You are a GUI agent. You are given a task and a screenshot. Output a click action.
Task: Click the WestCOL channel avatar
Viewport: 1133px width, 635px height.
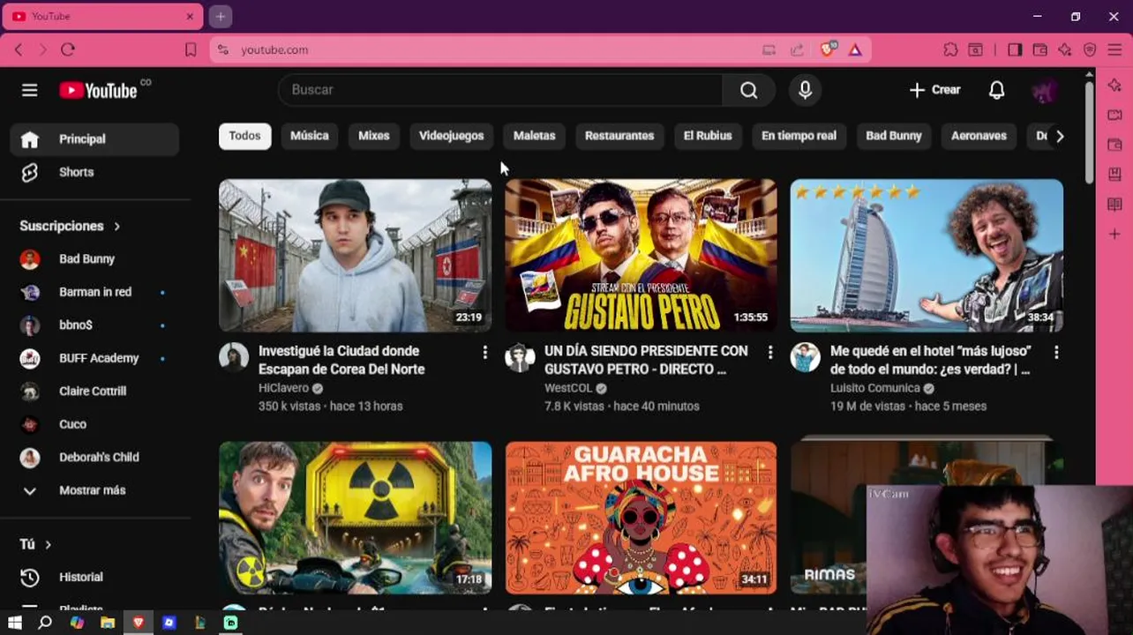click(520, 358)
